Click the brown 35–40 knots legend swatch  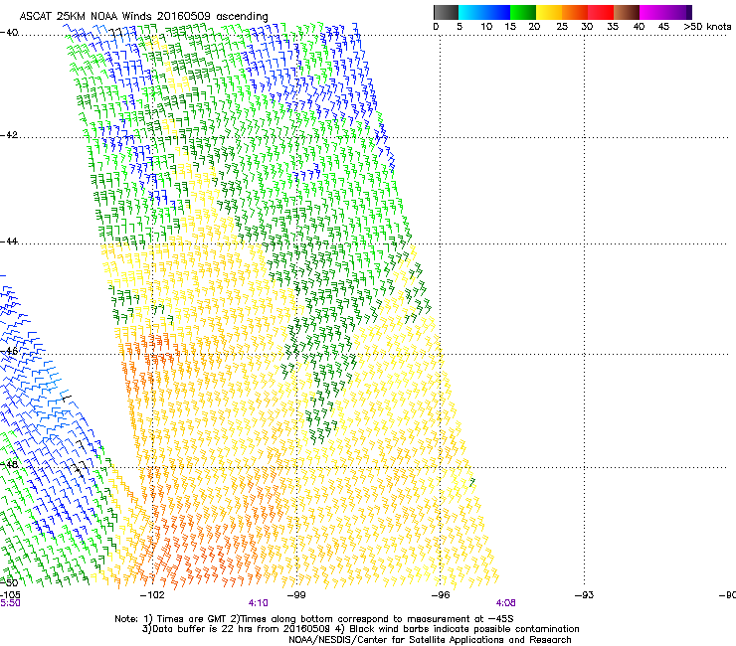[627, 12]
